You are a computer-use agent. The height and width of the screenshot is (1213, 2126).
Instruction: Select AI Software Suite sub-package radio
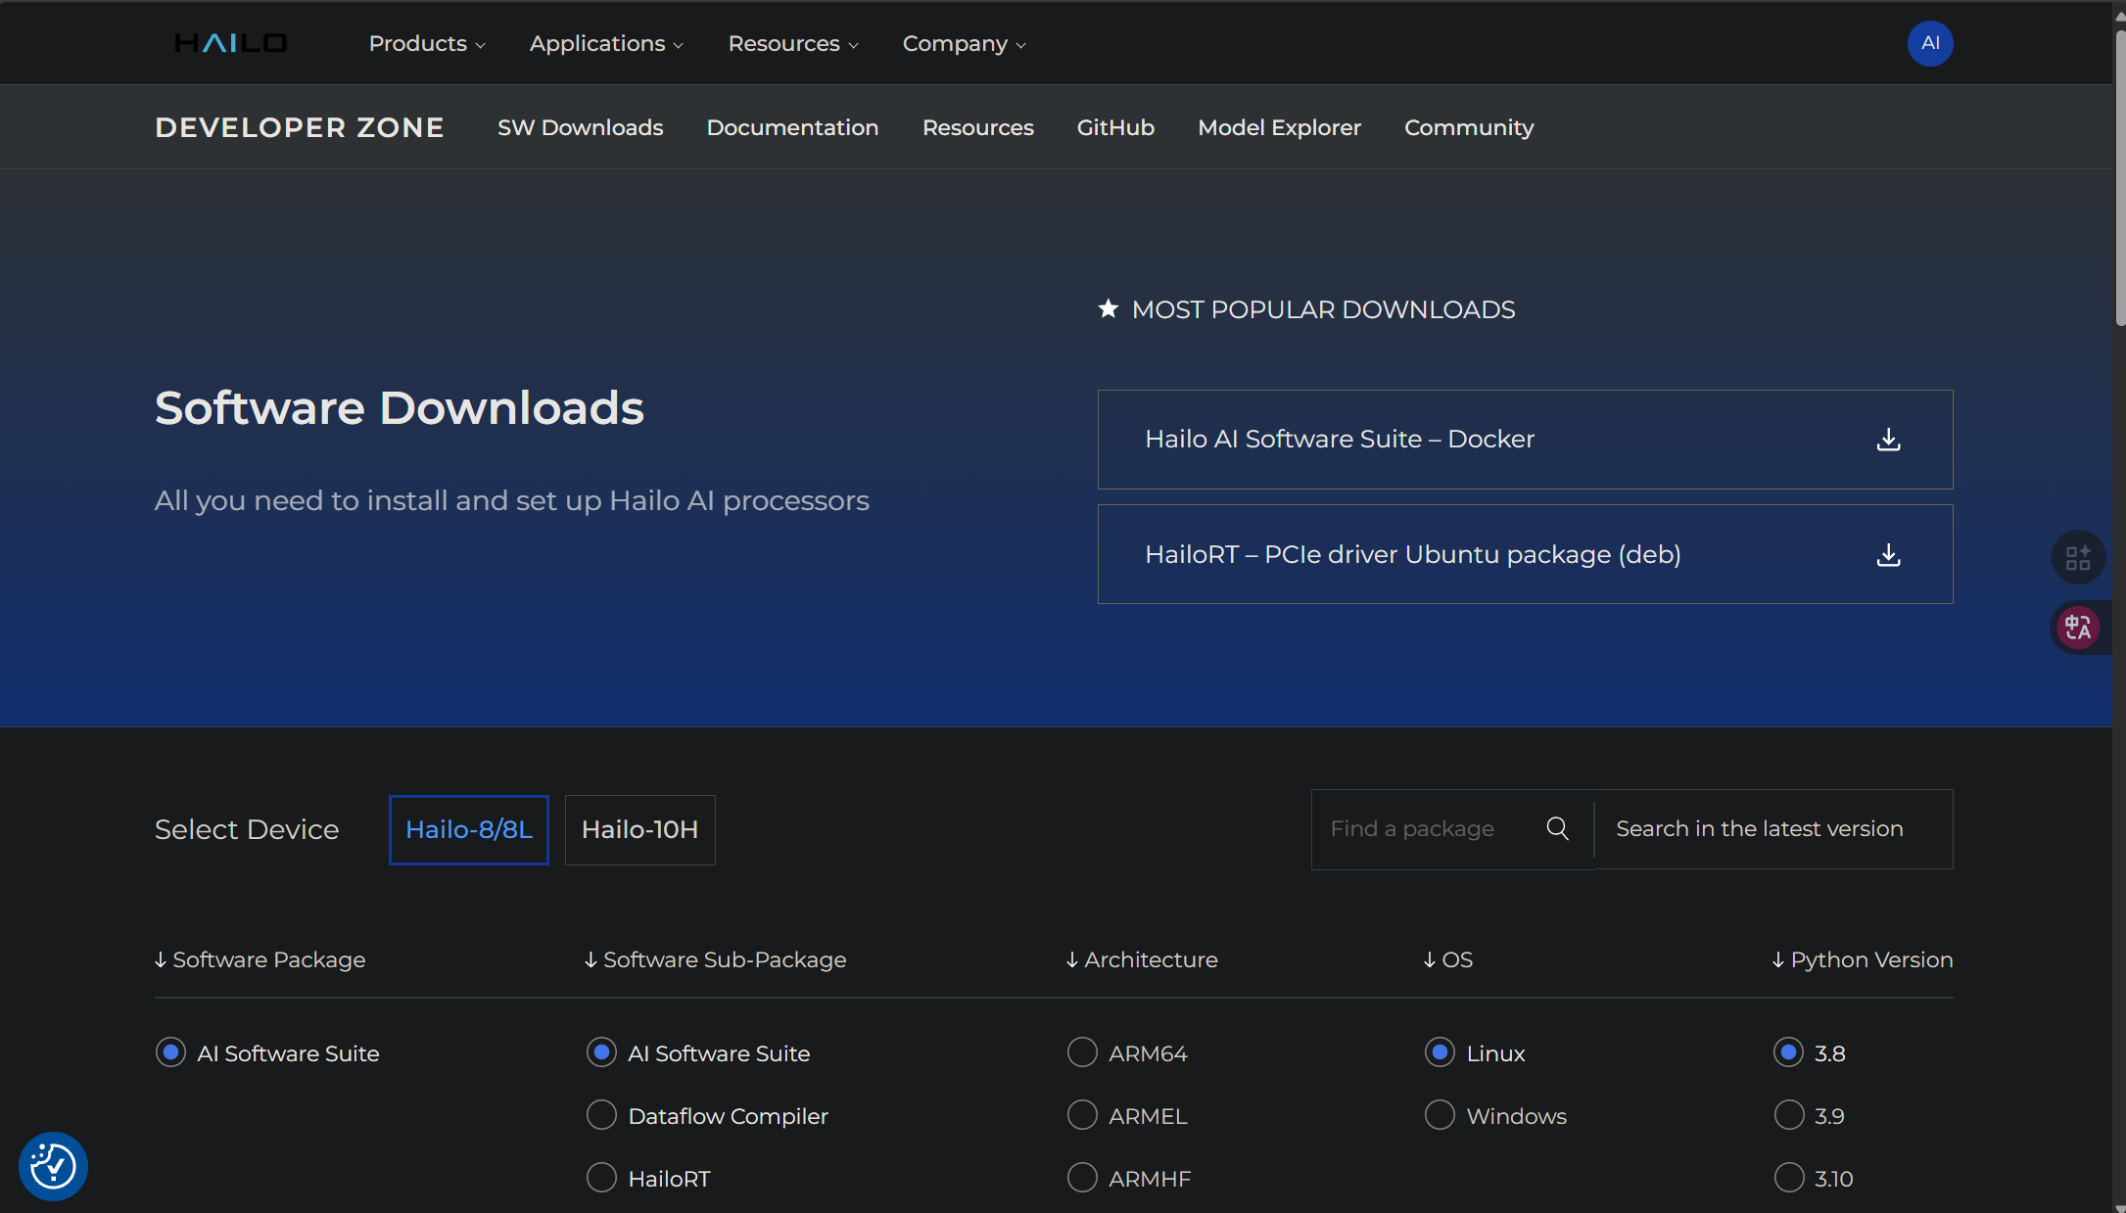pos(601,1052)
